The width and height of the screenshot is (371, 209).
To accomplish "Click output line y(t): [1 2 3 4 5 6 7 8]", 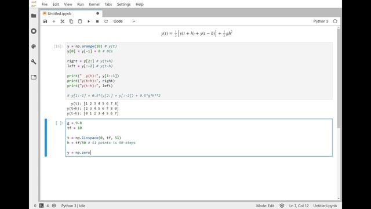I will coord(94,103).
